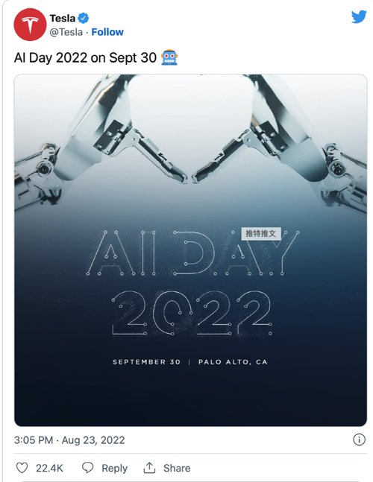Open the AI Day 2022 poster image
The image size is (373, 482).
[x=190, y=250]
